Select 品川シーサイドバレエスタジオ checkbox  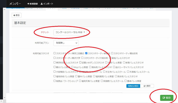click(114, 67)
